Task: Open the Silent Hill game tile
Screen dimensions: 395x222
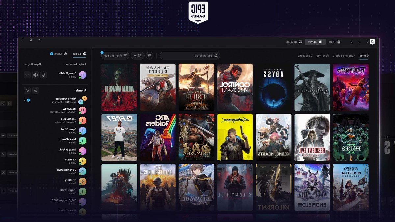Action: [235, 187]
